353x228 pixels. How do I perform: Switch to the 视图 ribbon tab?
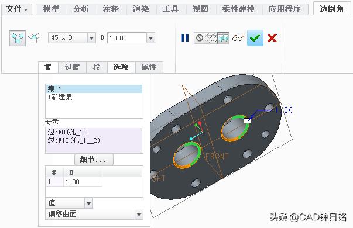pos(200,9)
